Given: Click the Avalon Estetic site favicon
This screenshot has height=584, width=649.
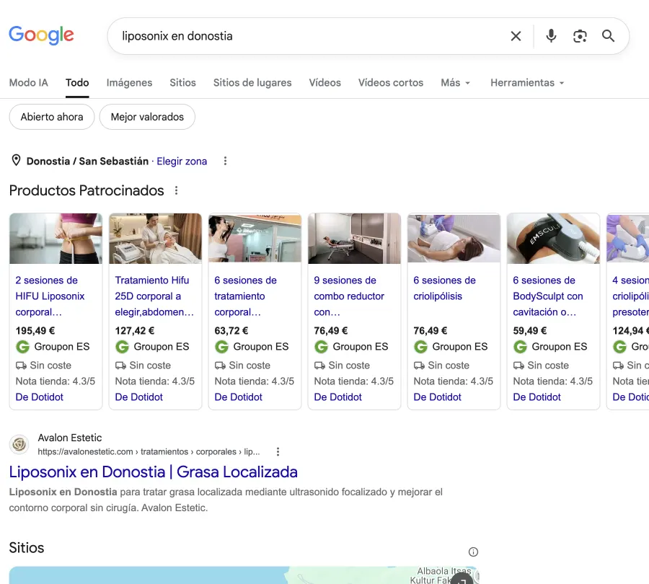Looking at the screenshot, I should pyautogui.click(x=19, y=445).
